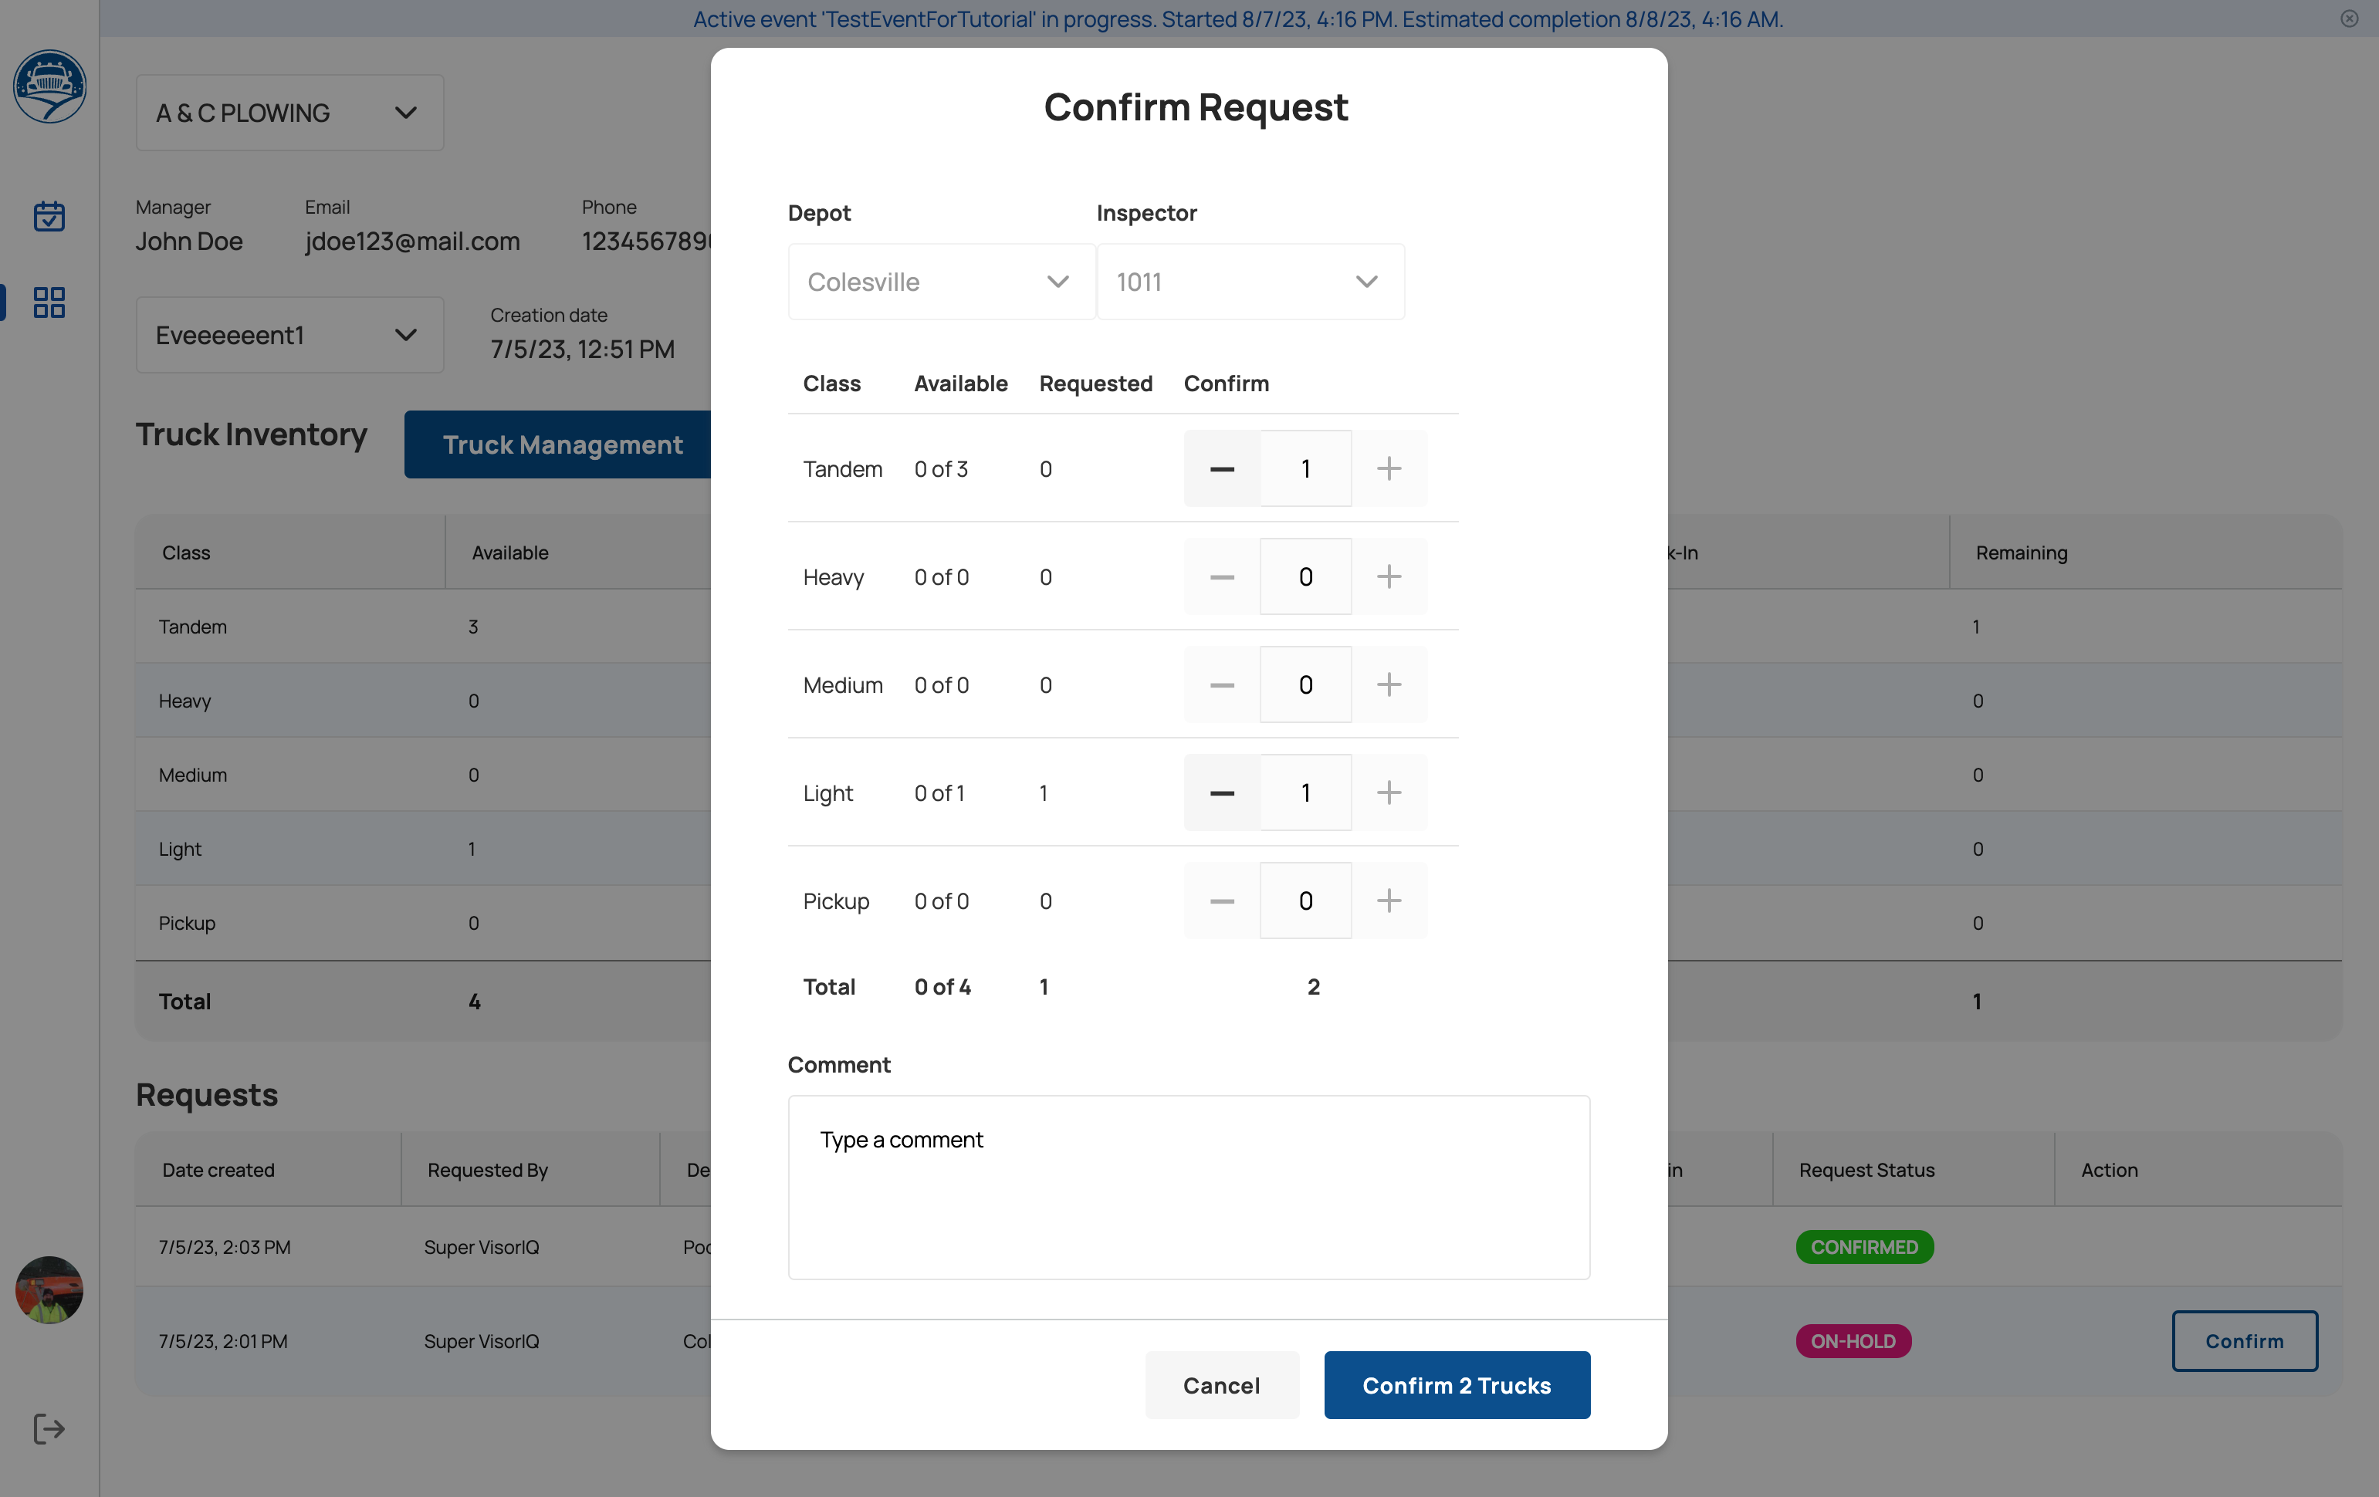2379x1497 pixels.
Task: Click the snowplow app logo
Action: coord(49,87)
